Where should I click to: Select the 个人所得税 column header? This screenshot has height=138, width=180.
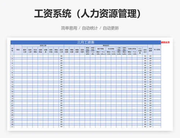click(140, 51)
